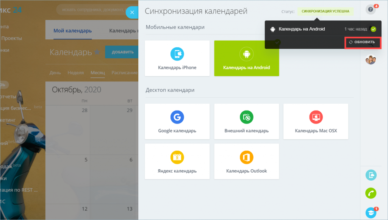Viewport: 388px width, 220px height.
Task: Select the Календарь iPhone tile
Action: [177, 58]
